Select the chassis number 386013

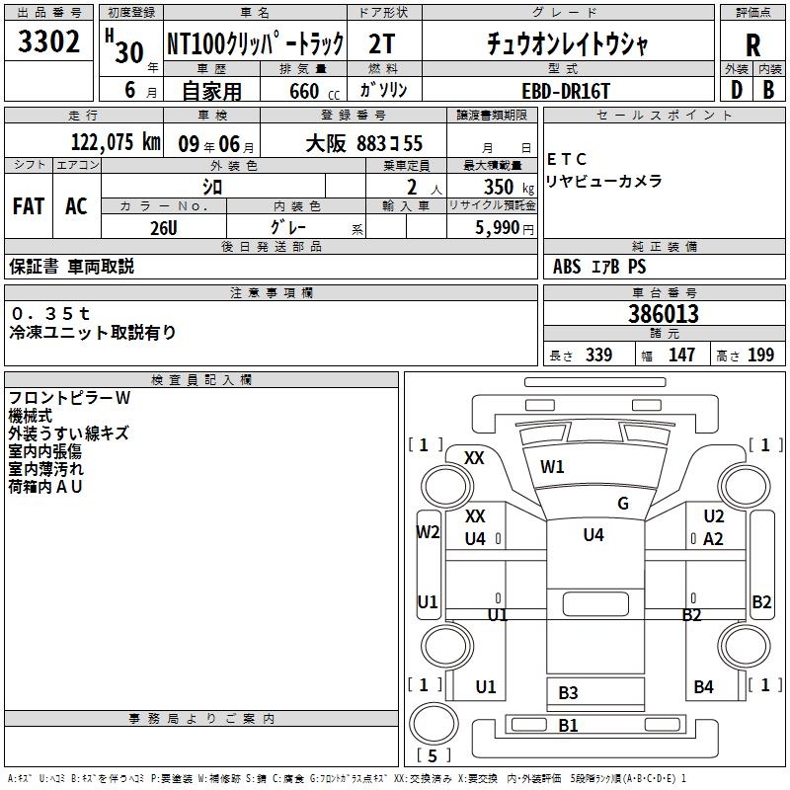tap(664, 314)
